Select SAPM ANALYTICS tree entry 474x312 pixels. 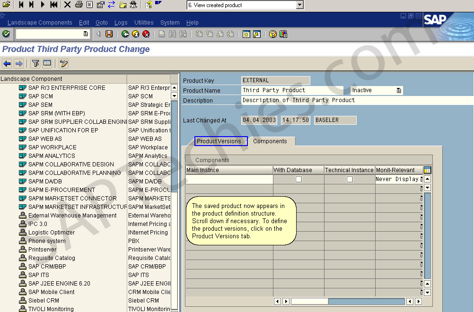pos(52,156)
